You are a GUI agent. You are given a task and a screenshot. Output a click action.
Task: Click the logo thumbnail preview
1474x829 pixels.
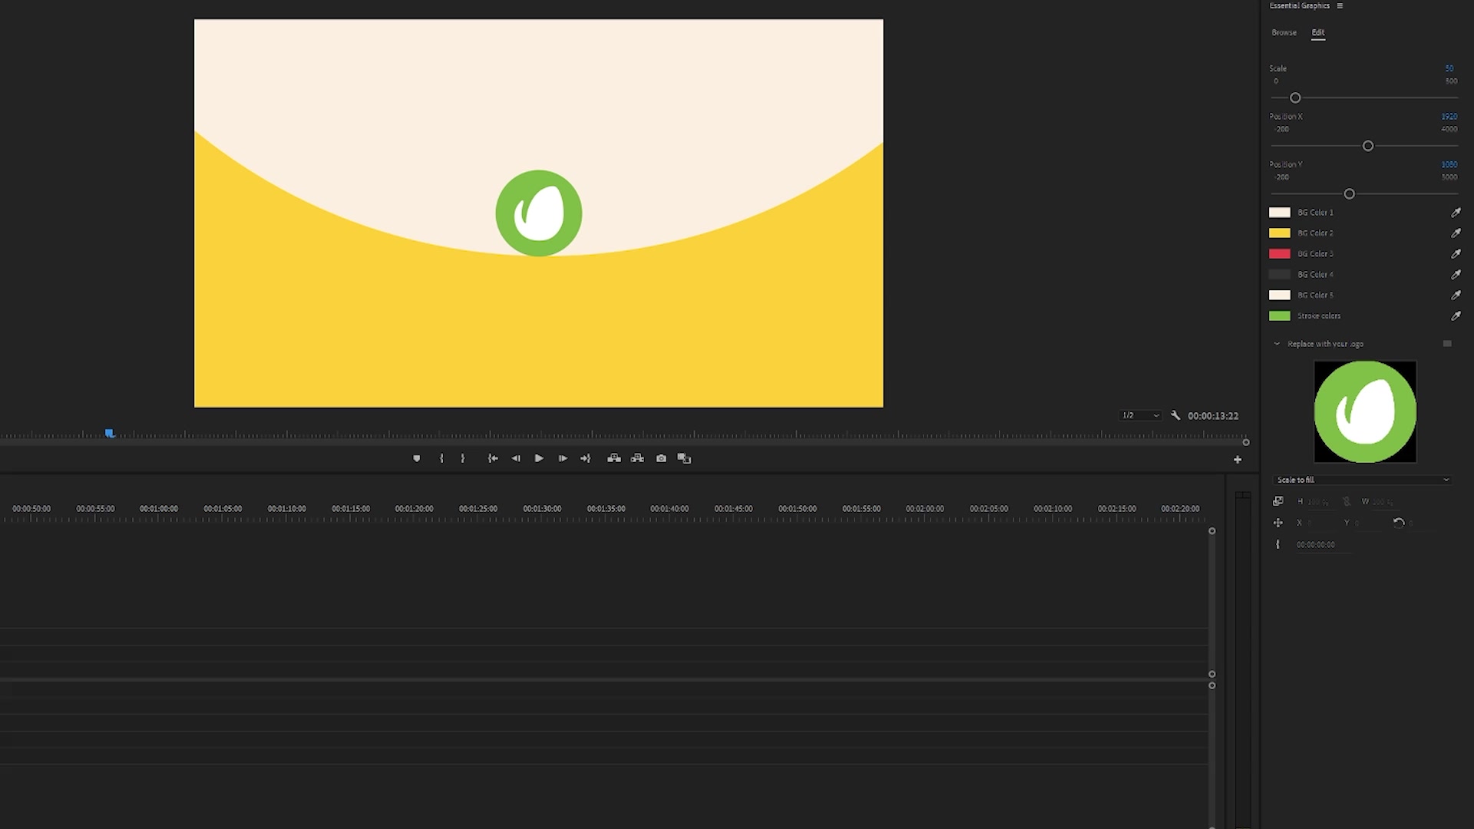point(1365,412)
